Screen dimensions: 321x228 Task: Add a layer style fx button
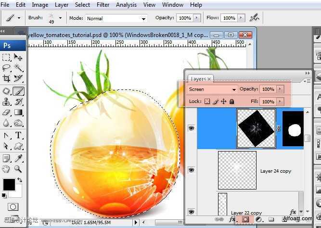click(232, 220)
